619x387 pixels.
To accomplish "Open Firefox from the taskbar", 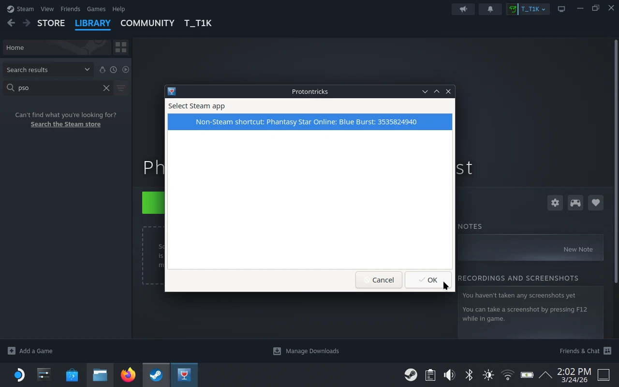I will (128, 374).
